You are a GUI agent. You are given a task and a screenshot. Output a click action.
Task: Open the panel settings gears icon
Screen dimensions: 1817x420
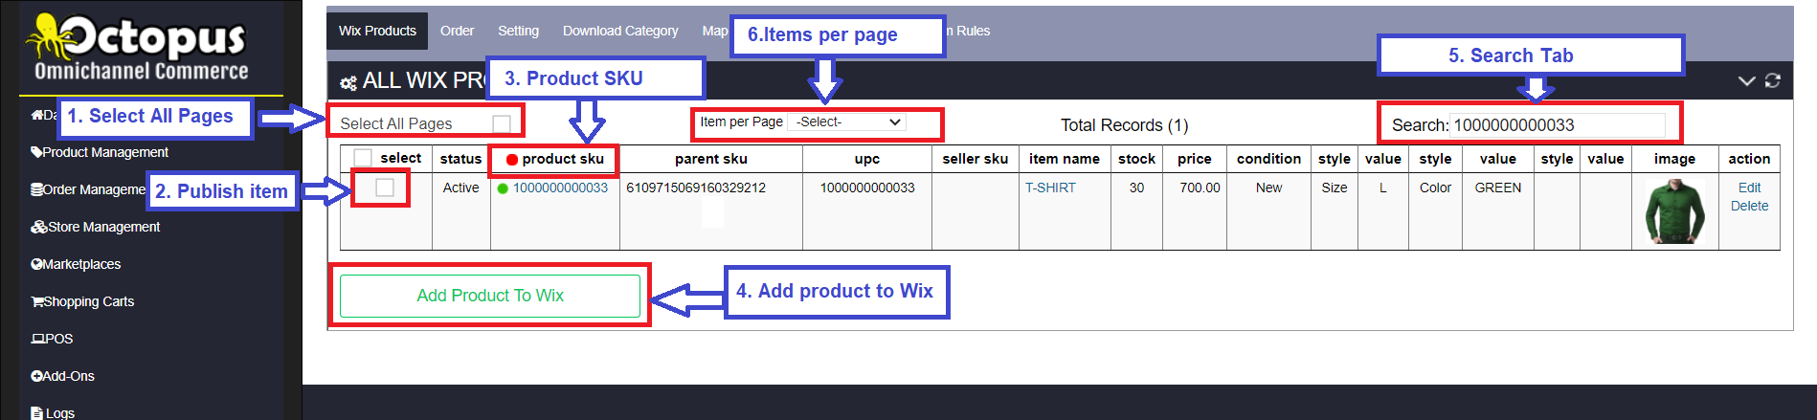point(348,83)
